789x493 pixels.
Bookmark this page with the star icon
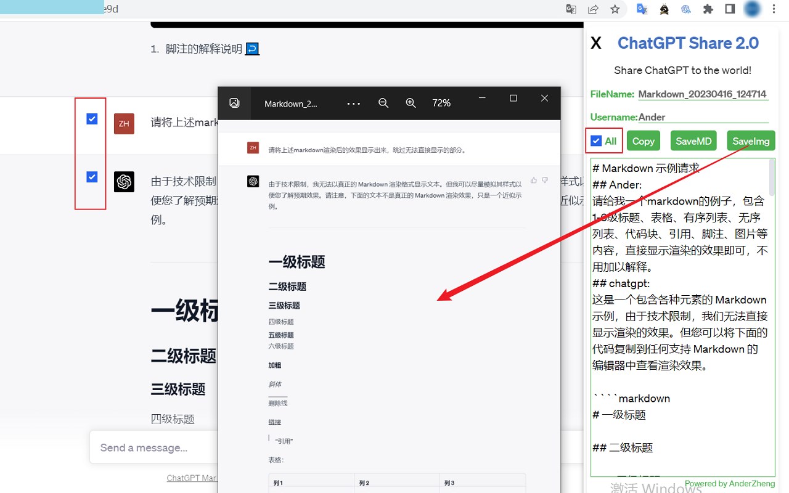(615, 9)
